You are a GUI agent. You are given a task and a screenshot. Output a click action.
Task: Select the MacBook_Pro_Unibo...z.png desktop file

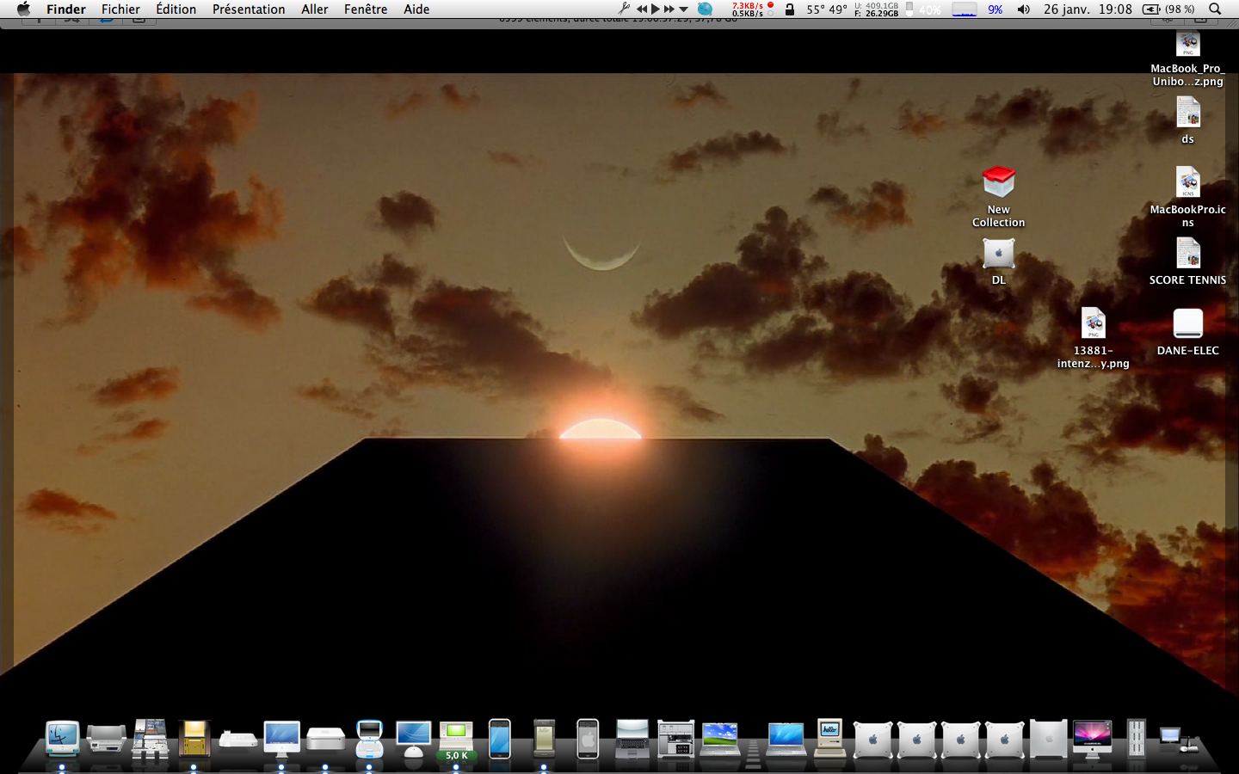click(1187, 58)
